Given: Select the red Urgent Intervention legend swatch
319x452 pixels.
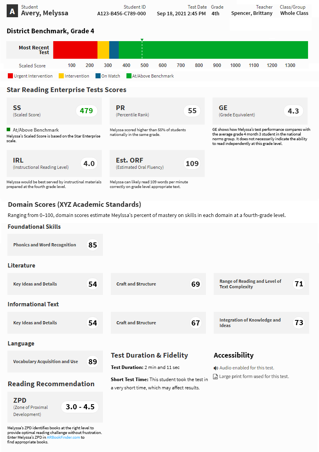Looking at the screenshot, I should point(10,76).
